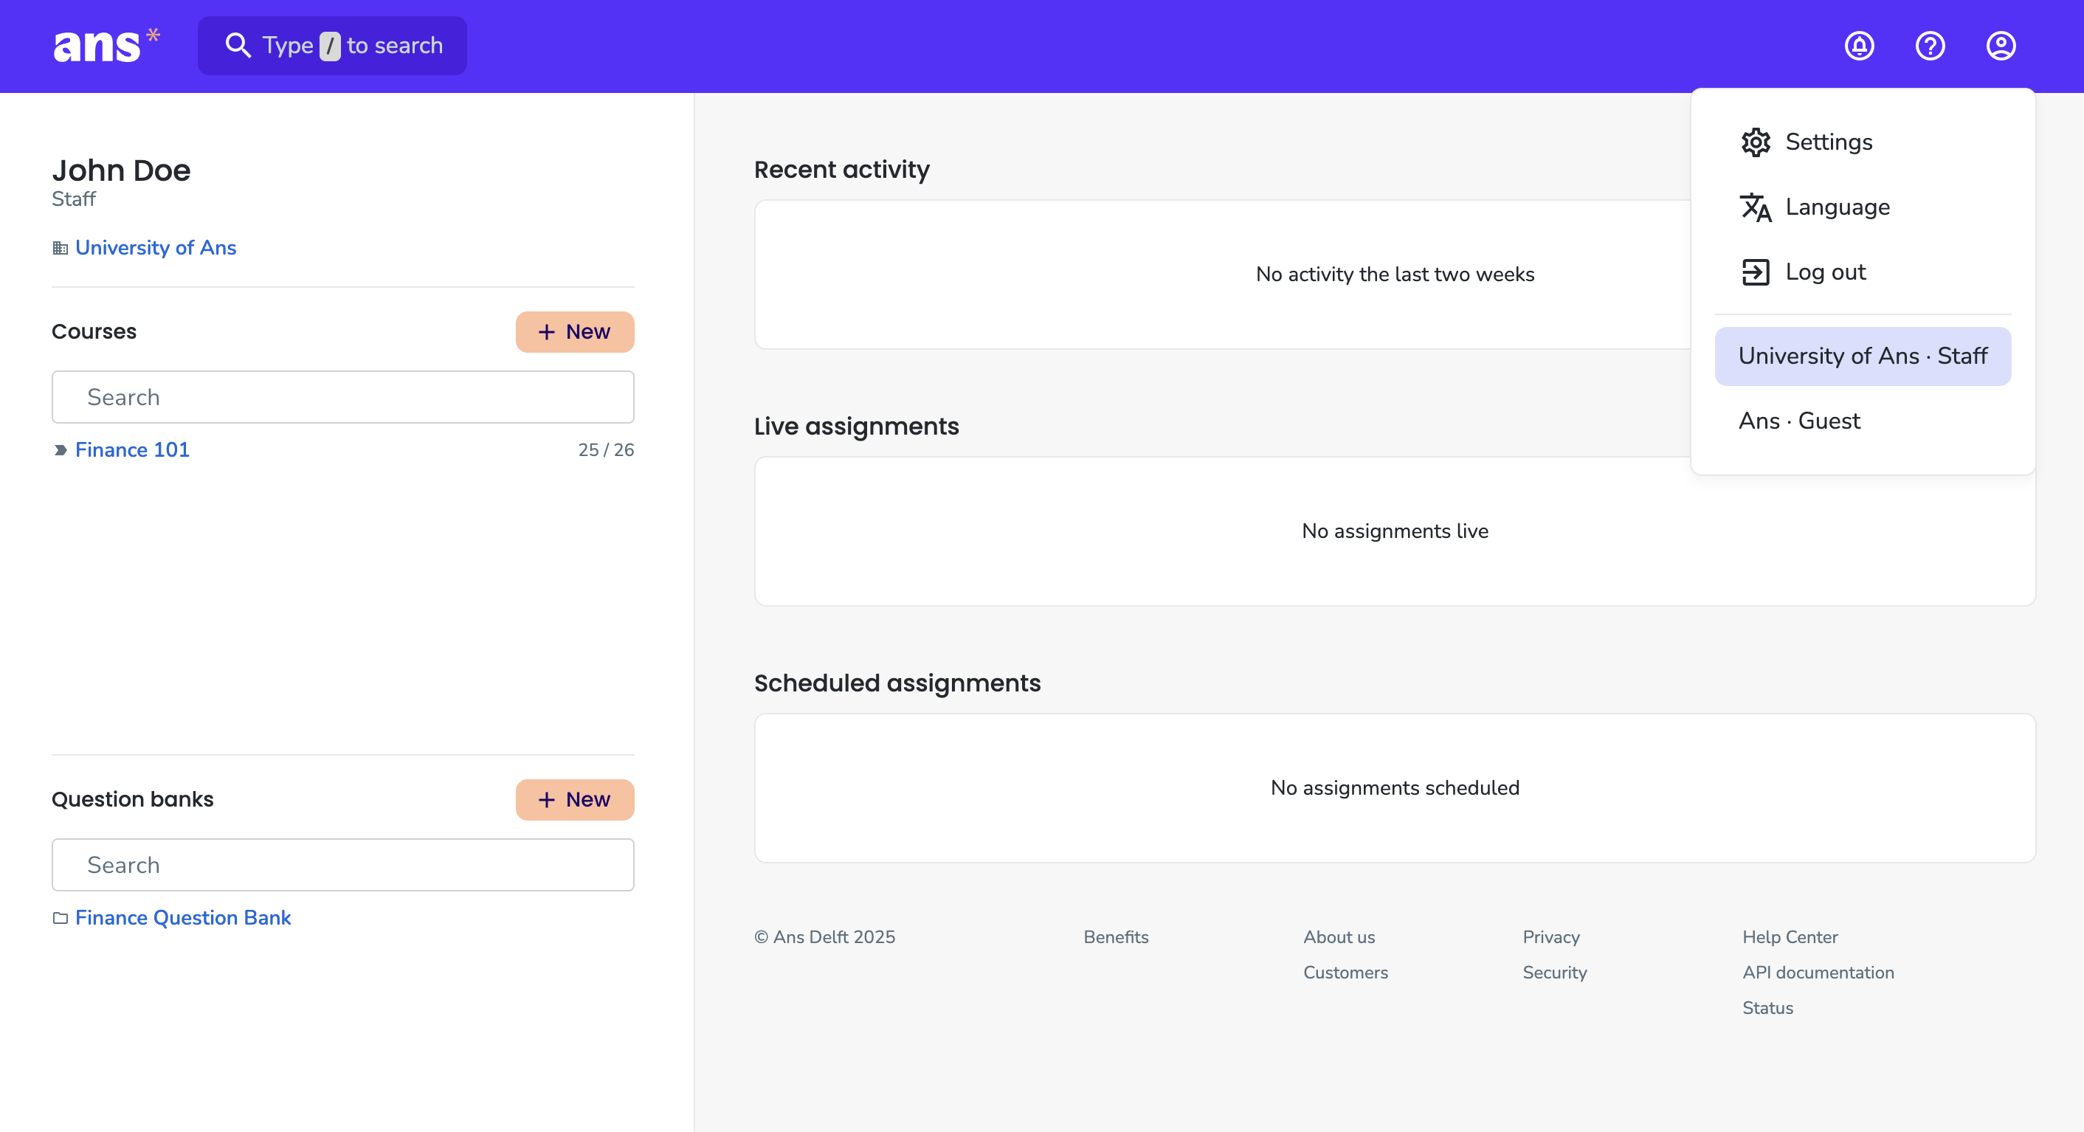The height and width of the screenshot is (1132, 2084).
Task: Open the notification bell icon
Action: tap(1858, 46)
